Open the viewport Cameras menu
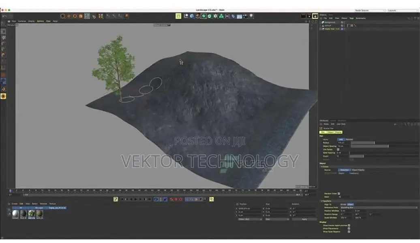This screenshot has height=243, width=420. point(22,21)
